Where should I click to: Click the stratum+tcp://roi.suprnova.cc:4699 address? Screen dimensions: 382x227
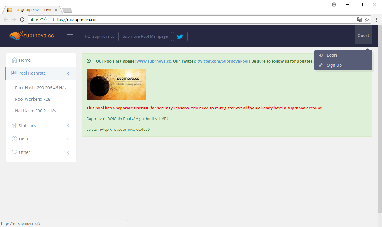coord(118,129)
